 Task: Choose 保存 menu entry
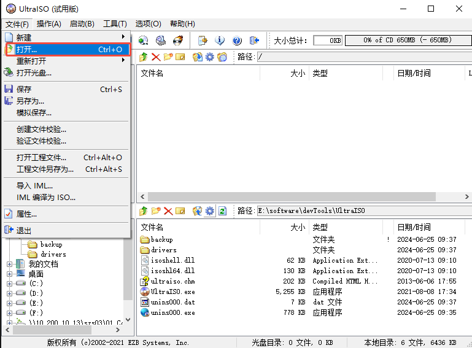[x=66, y=90]
